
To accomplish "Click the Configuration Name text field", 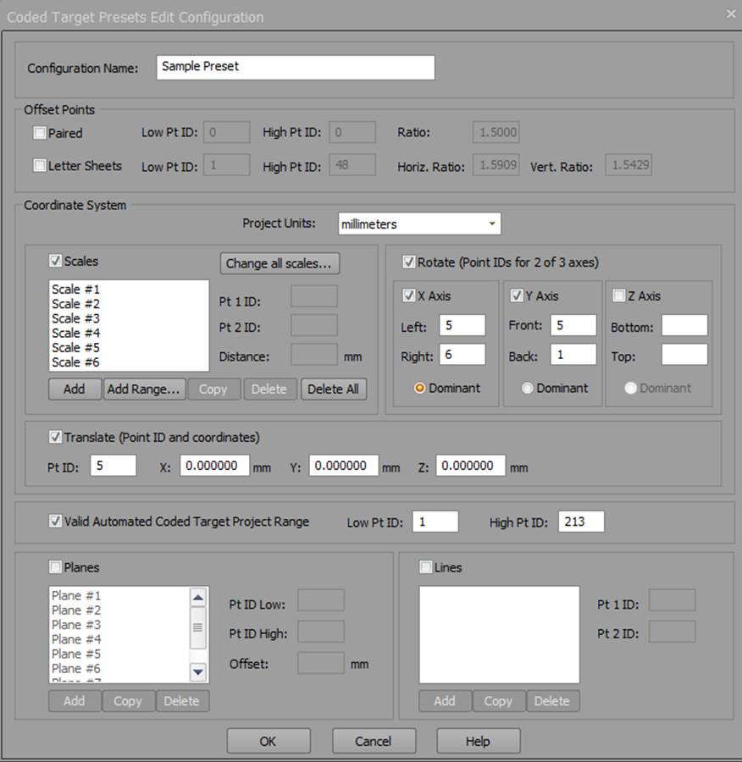I will point(295,68).
